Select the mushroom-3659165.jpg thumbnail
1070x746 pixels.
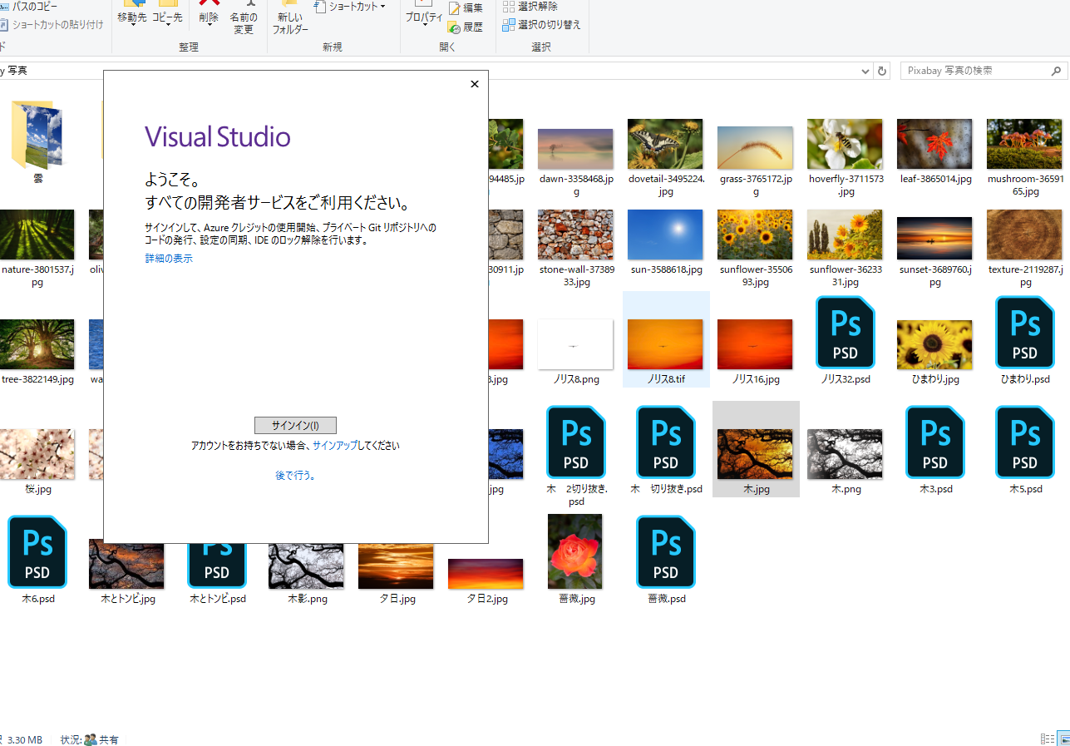tap(1024, 144)
